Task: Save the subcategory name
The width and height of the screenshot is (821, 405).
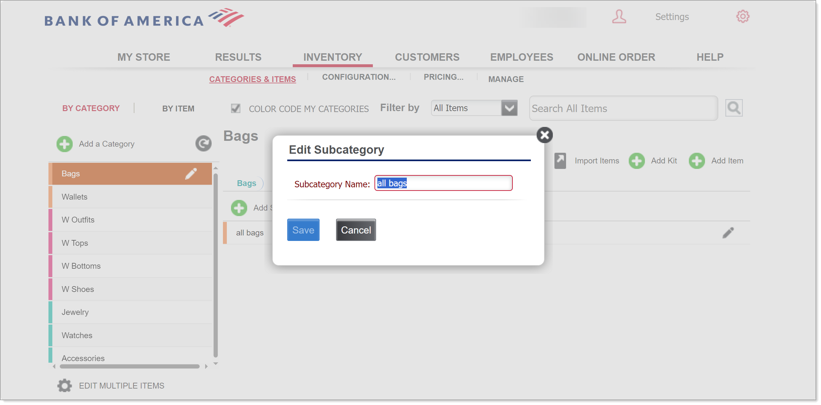Action: (303, 230)
